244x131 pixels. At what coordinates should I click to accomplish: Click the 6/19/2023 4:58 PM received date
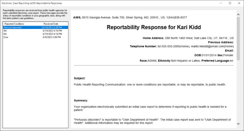[x=52, y=27]
